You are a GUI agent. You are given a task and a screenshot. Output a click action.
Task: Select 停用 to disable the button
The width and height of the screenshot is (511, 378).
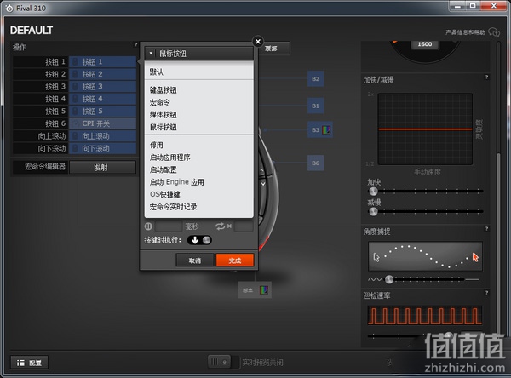pos(157,145)
